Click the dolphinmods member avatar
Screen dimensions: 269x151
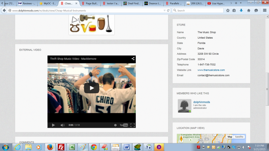[x=184, y=106]
